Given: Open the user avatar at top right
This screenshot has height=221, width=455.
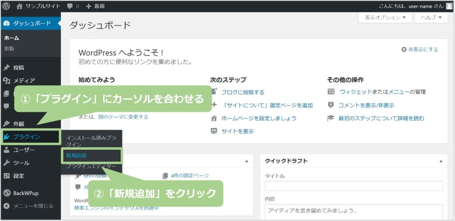Looking at the screenshot, I should [x=449, y=6].
